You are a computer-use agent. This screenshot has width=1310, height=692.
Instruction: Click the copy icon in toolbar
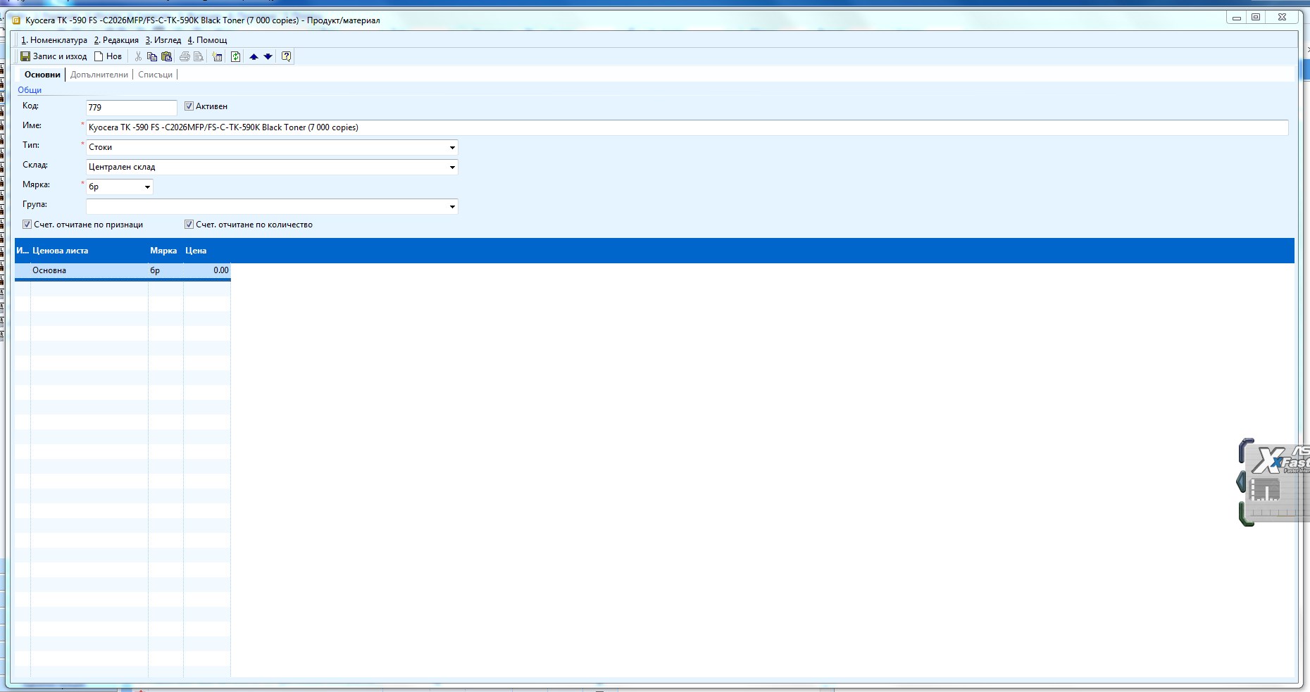coord(152,56)
